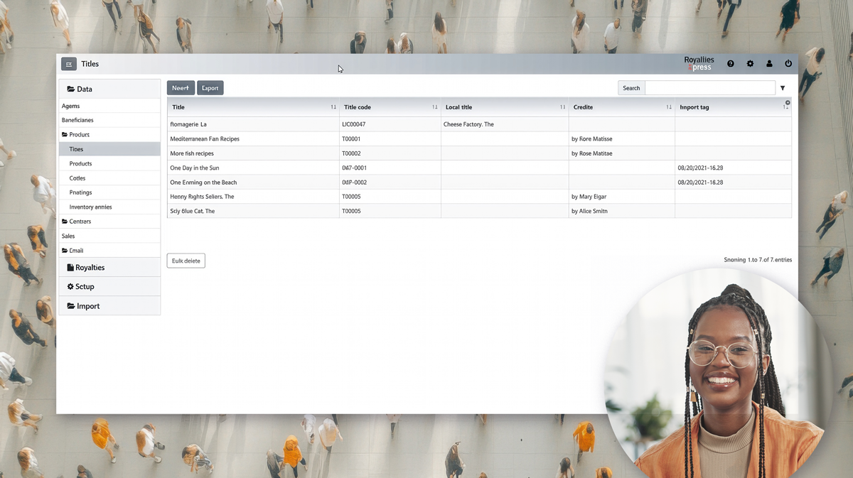Select Products in the sidebar menu

pos(80,163)
